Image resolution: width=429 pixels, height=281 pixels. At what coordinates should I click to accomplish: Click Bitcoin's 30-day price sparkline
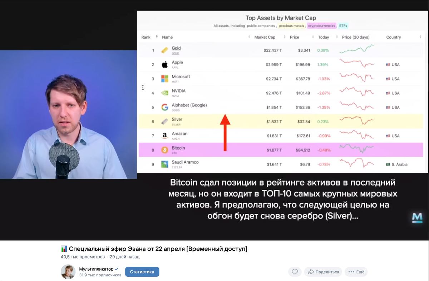356,148
